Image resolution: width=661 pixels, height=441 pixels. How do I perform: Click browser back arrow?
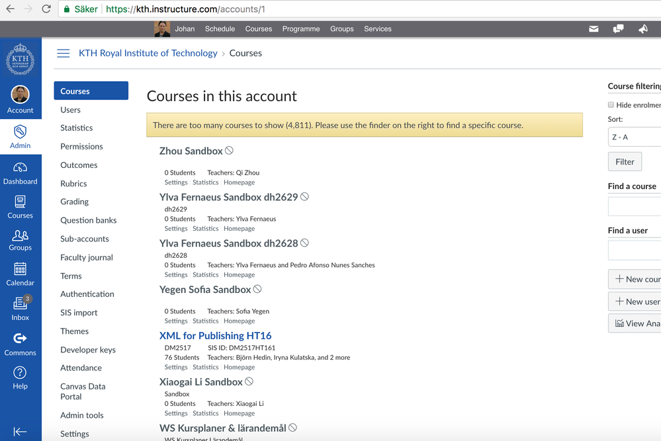(x=10, y=9)
